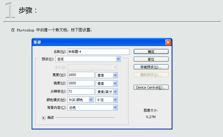Click the 背景内容(C): label
This screenshot has width=223, height=137.
click(x=57, y=108)
